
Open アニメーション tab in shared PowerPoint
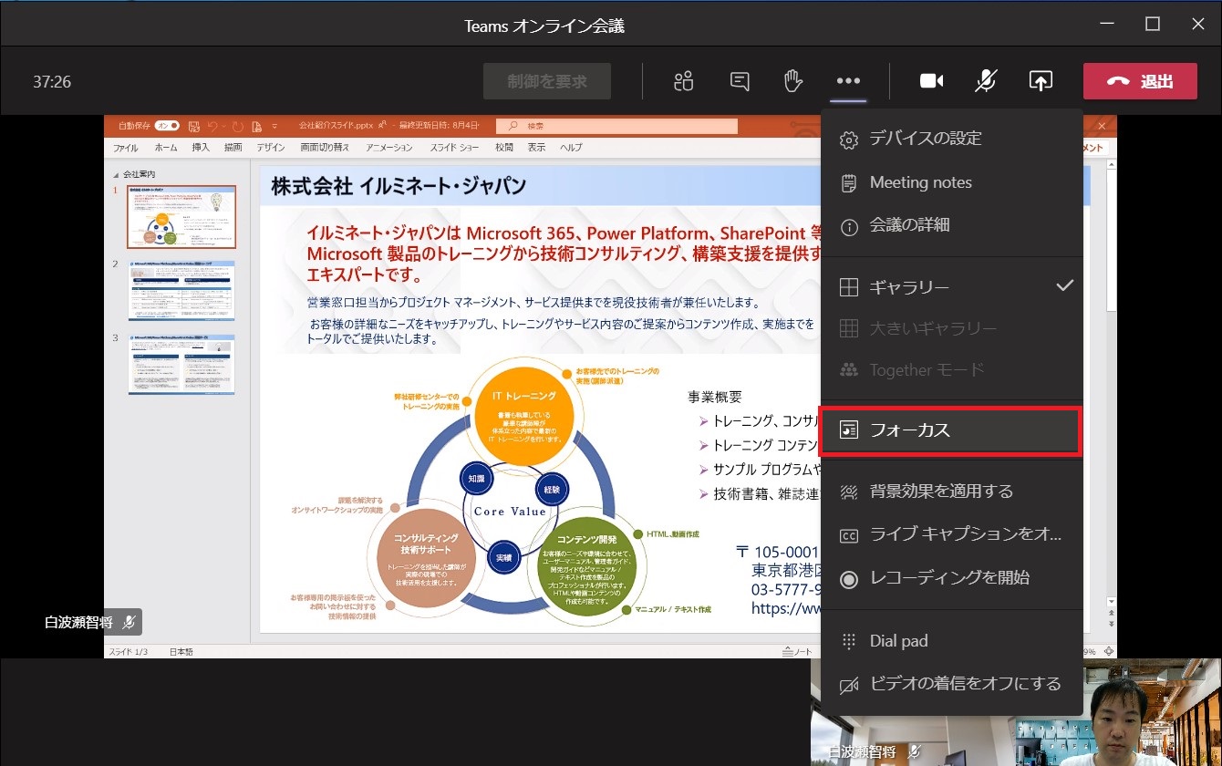pos(389,147)
